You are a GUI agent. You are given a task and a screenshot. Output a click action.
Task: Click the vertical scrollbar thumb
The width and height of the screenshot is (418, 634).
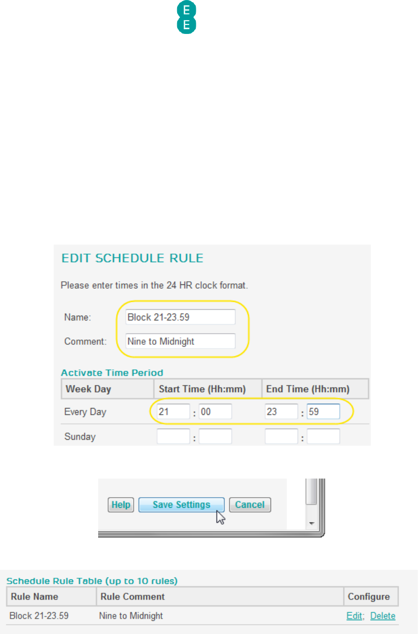pos(311,491)
